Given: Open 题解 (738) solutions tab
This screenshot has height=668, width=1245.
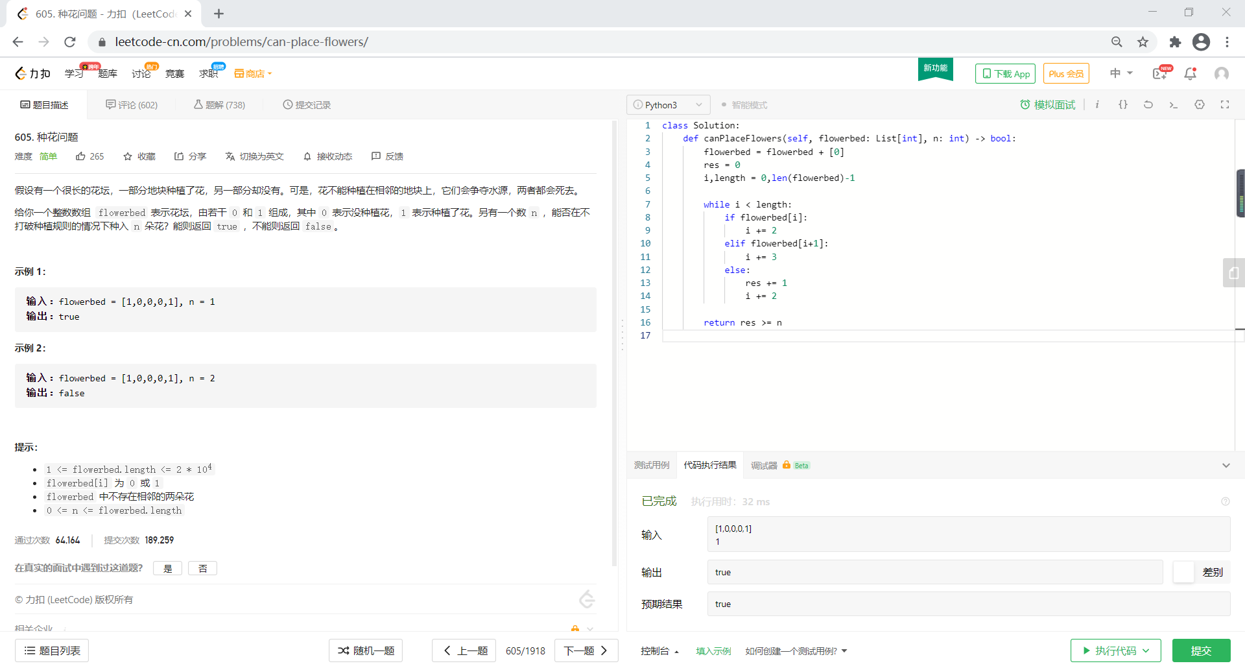Looking at the screenshot, I should pos(219,105).
